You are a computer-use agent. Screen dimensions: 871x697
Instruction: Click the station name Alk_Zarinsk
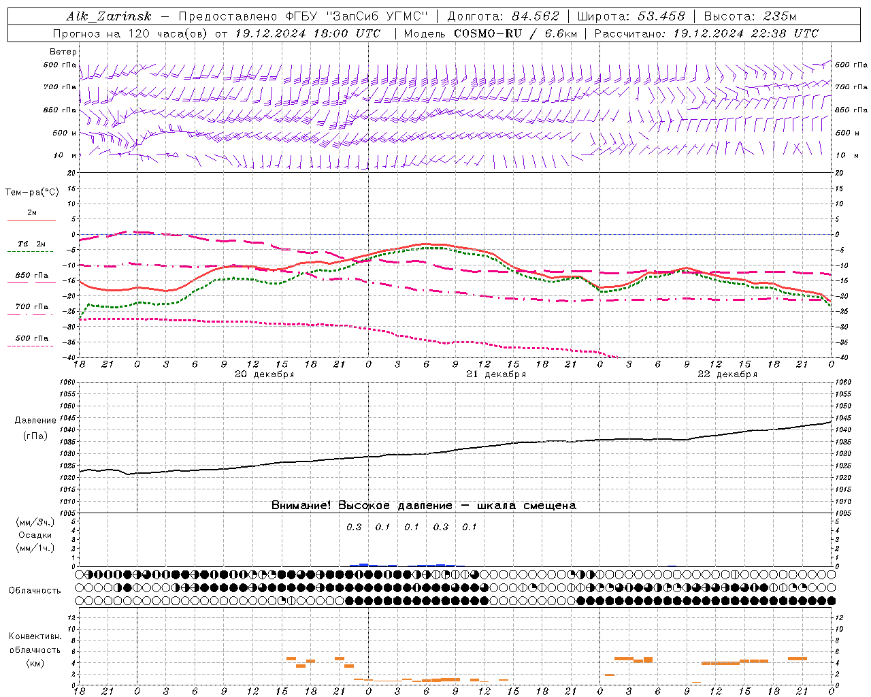coord(109,17)
